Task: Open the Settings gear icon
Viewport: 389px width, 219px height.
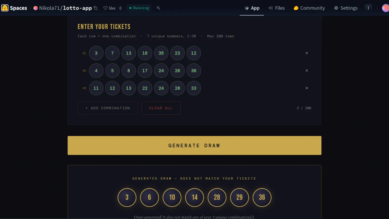Action: [x=336, y=8]
